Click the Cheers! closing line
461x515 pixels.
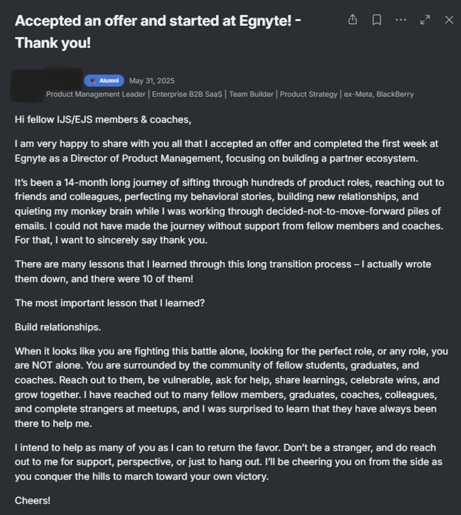[x=33, y=501]
